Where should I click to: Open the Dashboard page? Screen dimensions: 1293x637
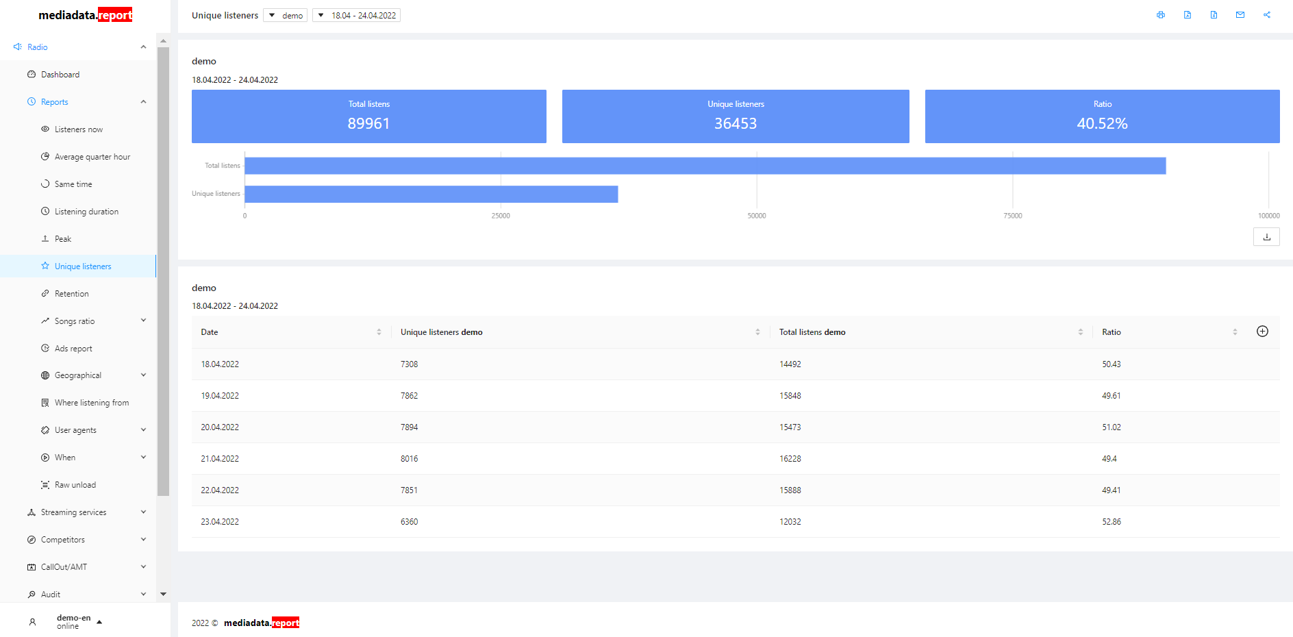click(60, 75)
